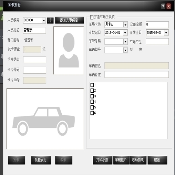Expand the 车牌号码 combo box
175x175 pixels.
125,42
